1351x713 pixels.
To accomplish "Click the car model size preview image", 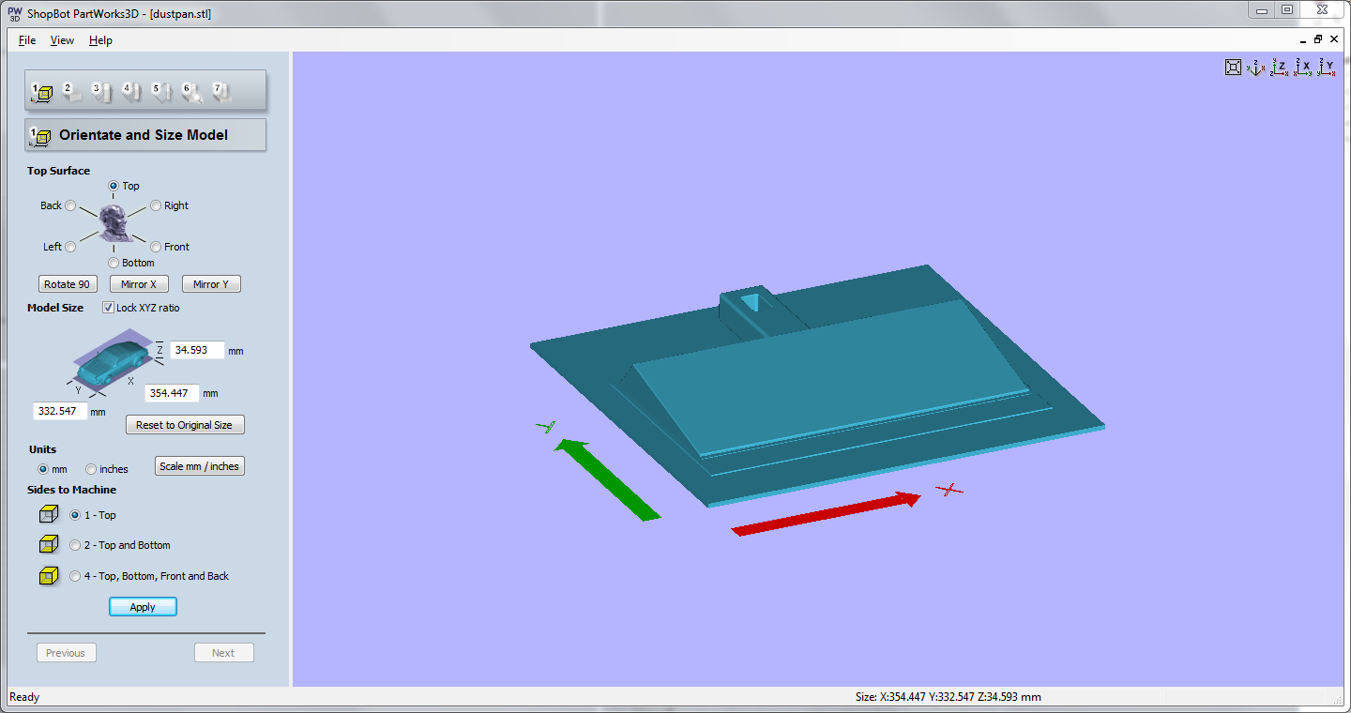I will click(x=113, y=359).
